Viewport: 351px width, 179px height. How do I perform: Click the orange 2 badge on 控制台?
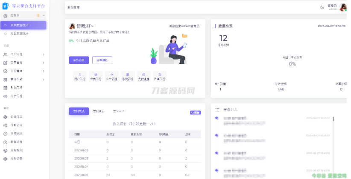click(38, 15)
